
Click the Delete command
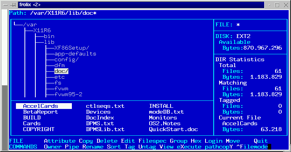tap(107, 141)
